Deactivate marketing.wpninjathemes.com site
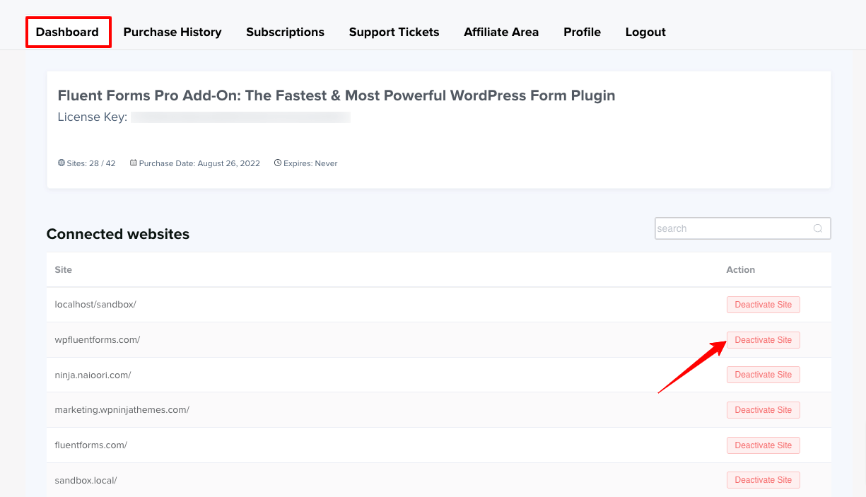Image resolution: width=866 pixels, height=497 pixels. [x=763, y=410]
